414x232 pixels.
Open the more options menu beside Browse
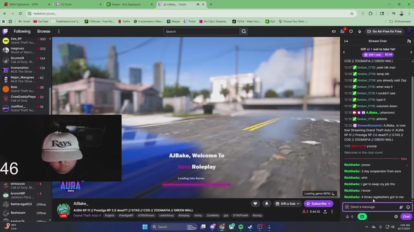(x=59, y=31)
